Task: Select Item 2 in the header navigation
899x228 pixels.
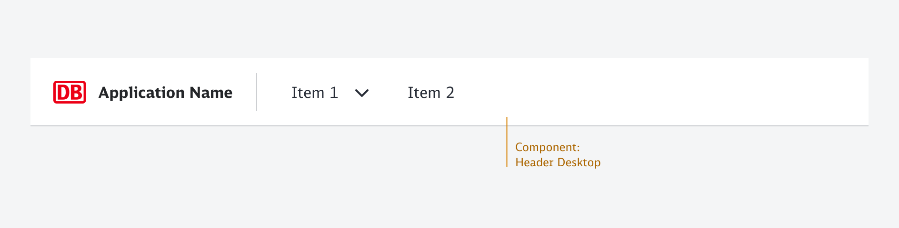Action: (430, 93)
